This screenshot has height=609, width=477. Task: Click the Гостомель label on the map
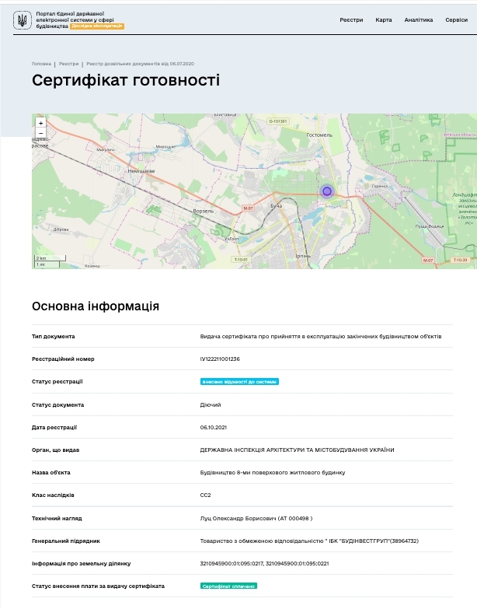(319, 135)
